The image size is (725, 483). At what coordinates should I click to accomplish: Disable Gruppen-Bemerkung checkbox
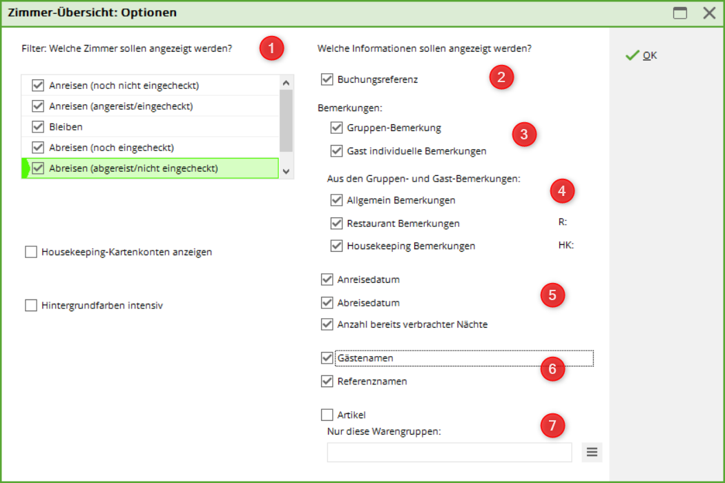(337, 128)
